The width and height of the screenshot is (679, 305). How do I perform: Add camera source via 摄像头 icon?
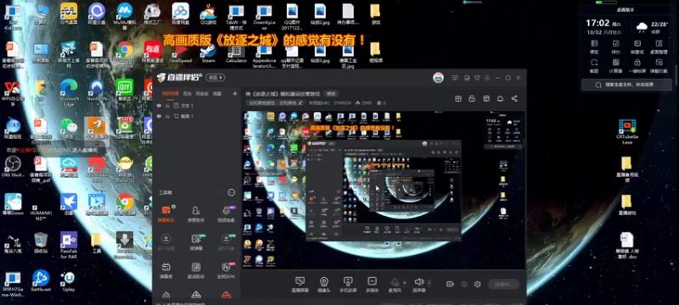click(x=323, y=285)
